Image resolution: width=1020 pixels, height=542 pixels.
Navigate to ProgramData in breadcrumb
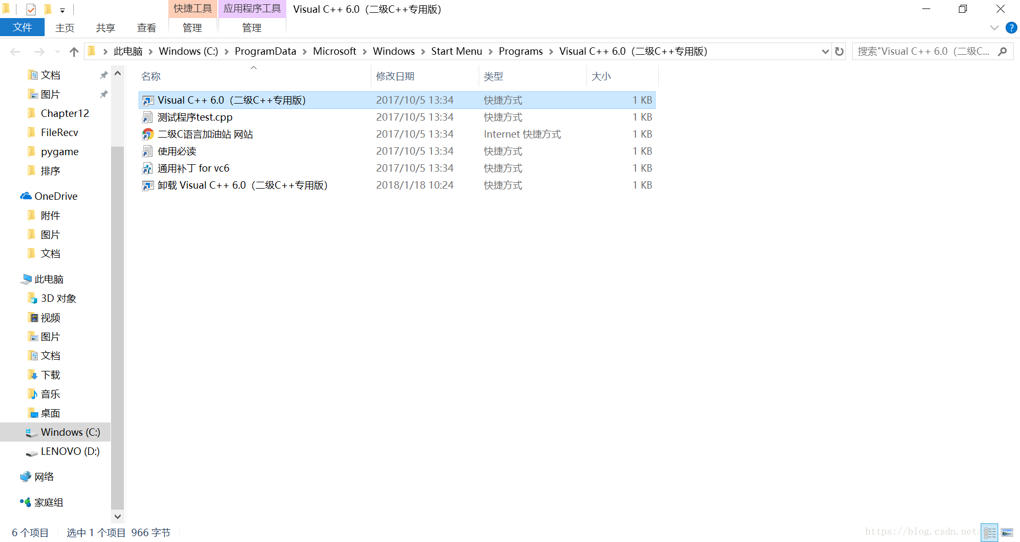coord(266,52)
